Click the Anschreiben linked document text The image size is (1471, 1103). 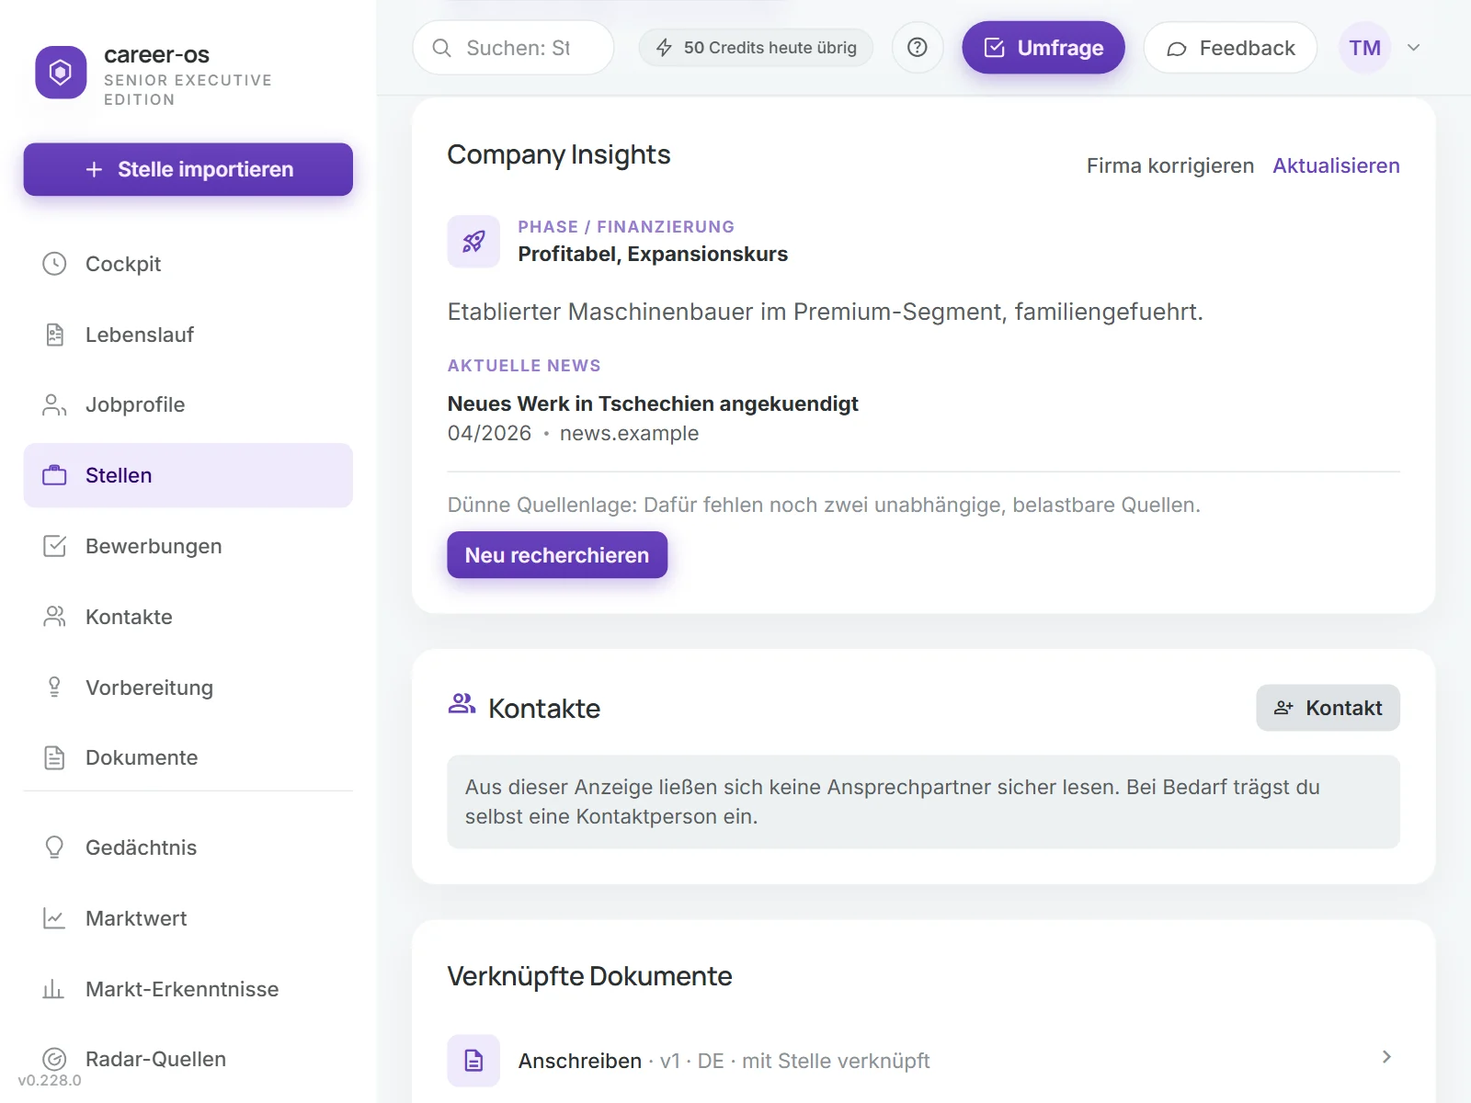(580, 1061)
